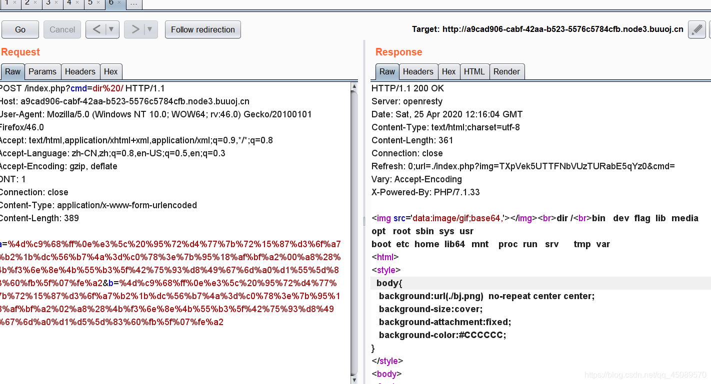Click the 'HTTP/1.1 200 OK' response line

point(407,88)
